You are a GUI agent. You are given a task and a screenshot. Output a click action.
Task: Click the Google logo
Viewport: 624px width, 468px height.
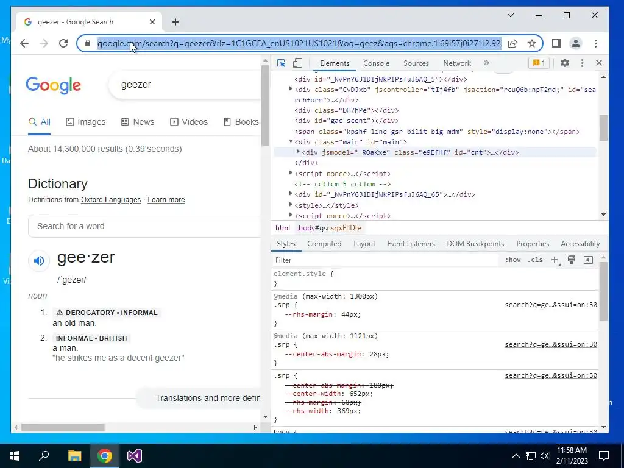pos(54,85)
